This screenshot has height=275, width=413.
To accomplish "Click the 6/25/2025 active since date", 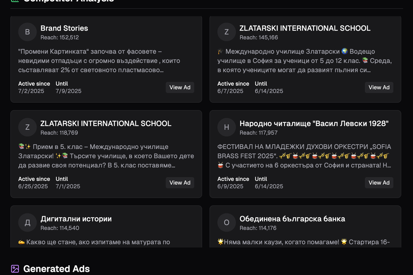I will (x=33, y=186).
